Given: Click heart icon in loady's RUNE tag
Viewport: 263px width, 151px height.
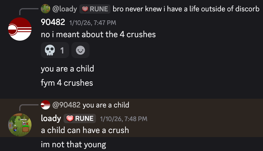Looking at the screenshot, I should click(70, 118).
